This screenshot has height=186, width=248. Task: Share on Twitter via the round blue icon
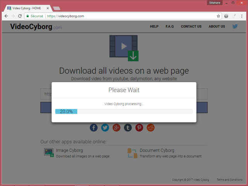point(105,127)
